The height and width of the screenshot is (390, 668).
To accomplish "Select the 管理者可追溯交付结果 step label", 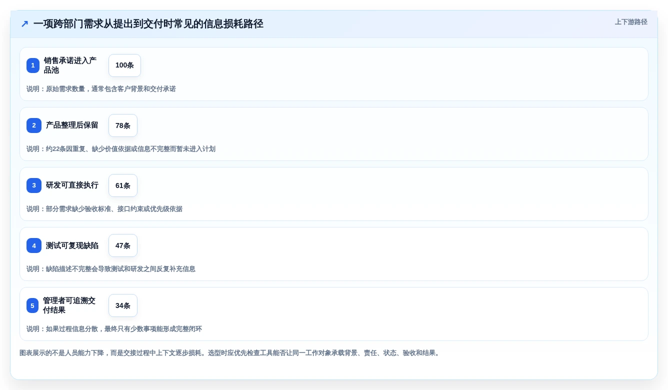I will (70, 305).
